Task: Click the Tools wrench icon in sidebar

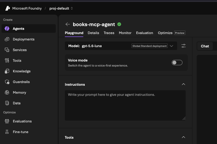Action: tap(7, 60)
